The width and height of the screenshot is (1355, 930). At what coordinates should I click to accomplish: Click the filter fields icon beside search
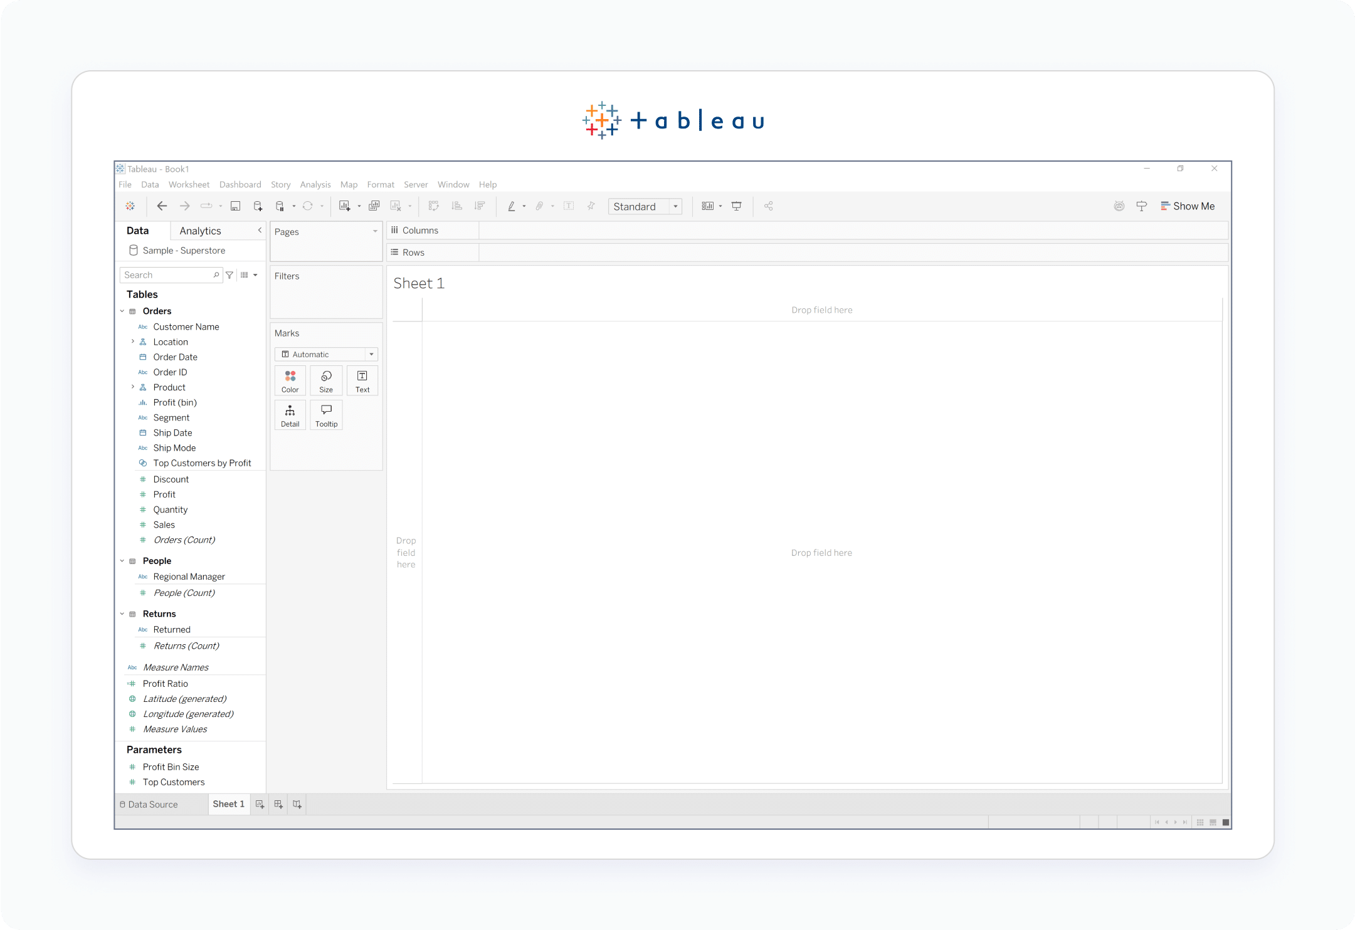(x=229, y=275)
